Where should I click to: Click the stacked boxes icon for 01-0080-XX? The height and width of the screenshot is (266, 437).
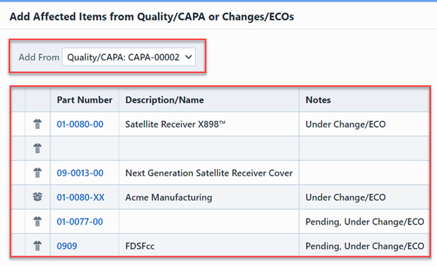pos(38,197)
